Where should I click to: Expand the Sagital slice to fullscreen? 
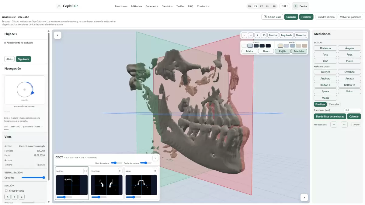85,171
